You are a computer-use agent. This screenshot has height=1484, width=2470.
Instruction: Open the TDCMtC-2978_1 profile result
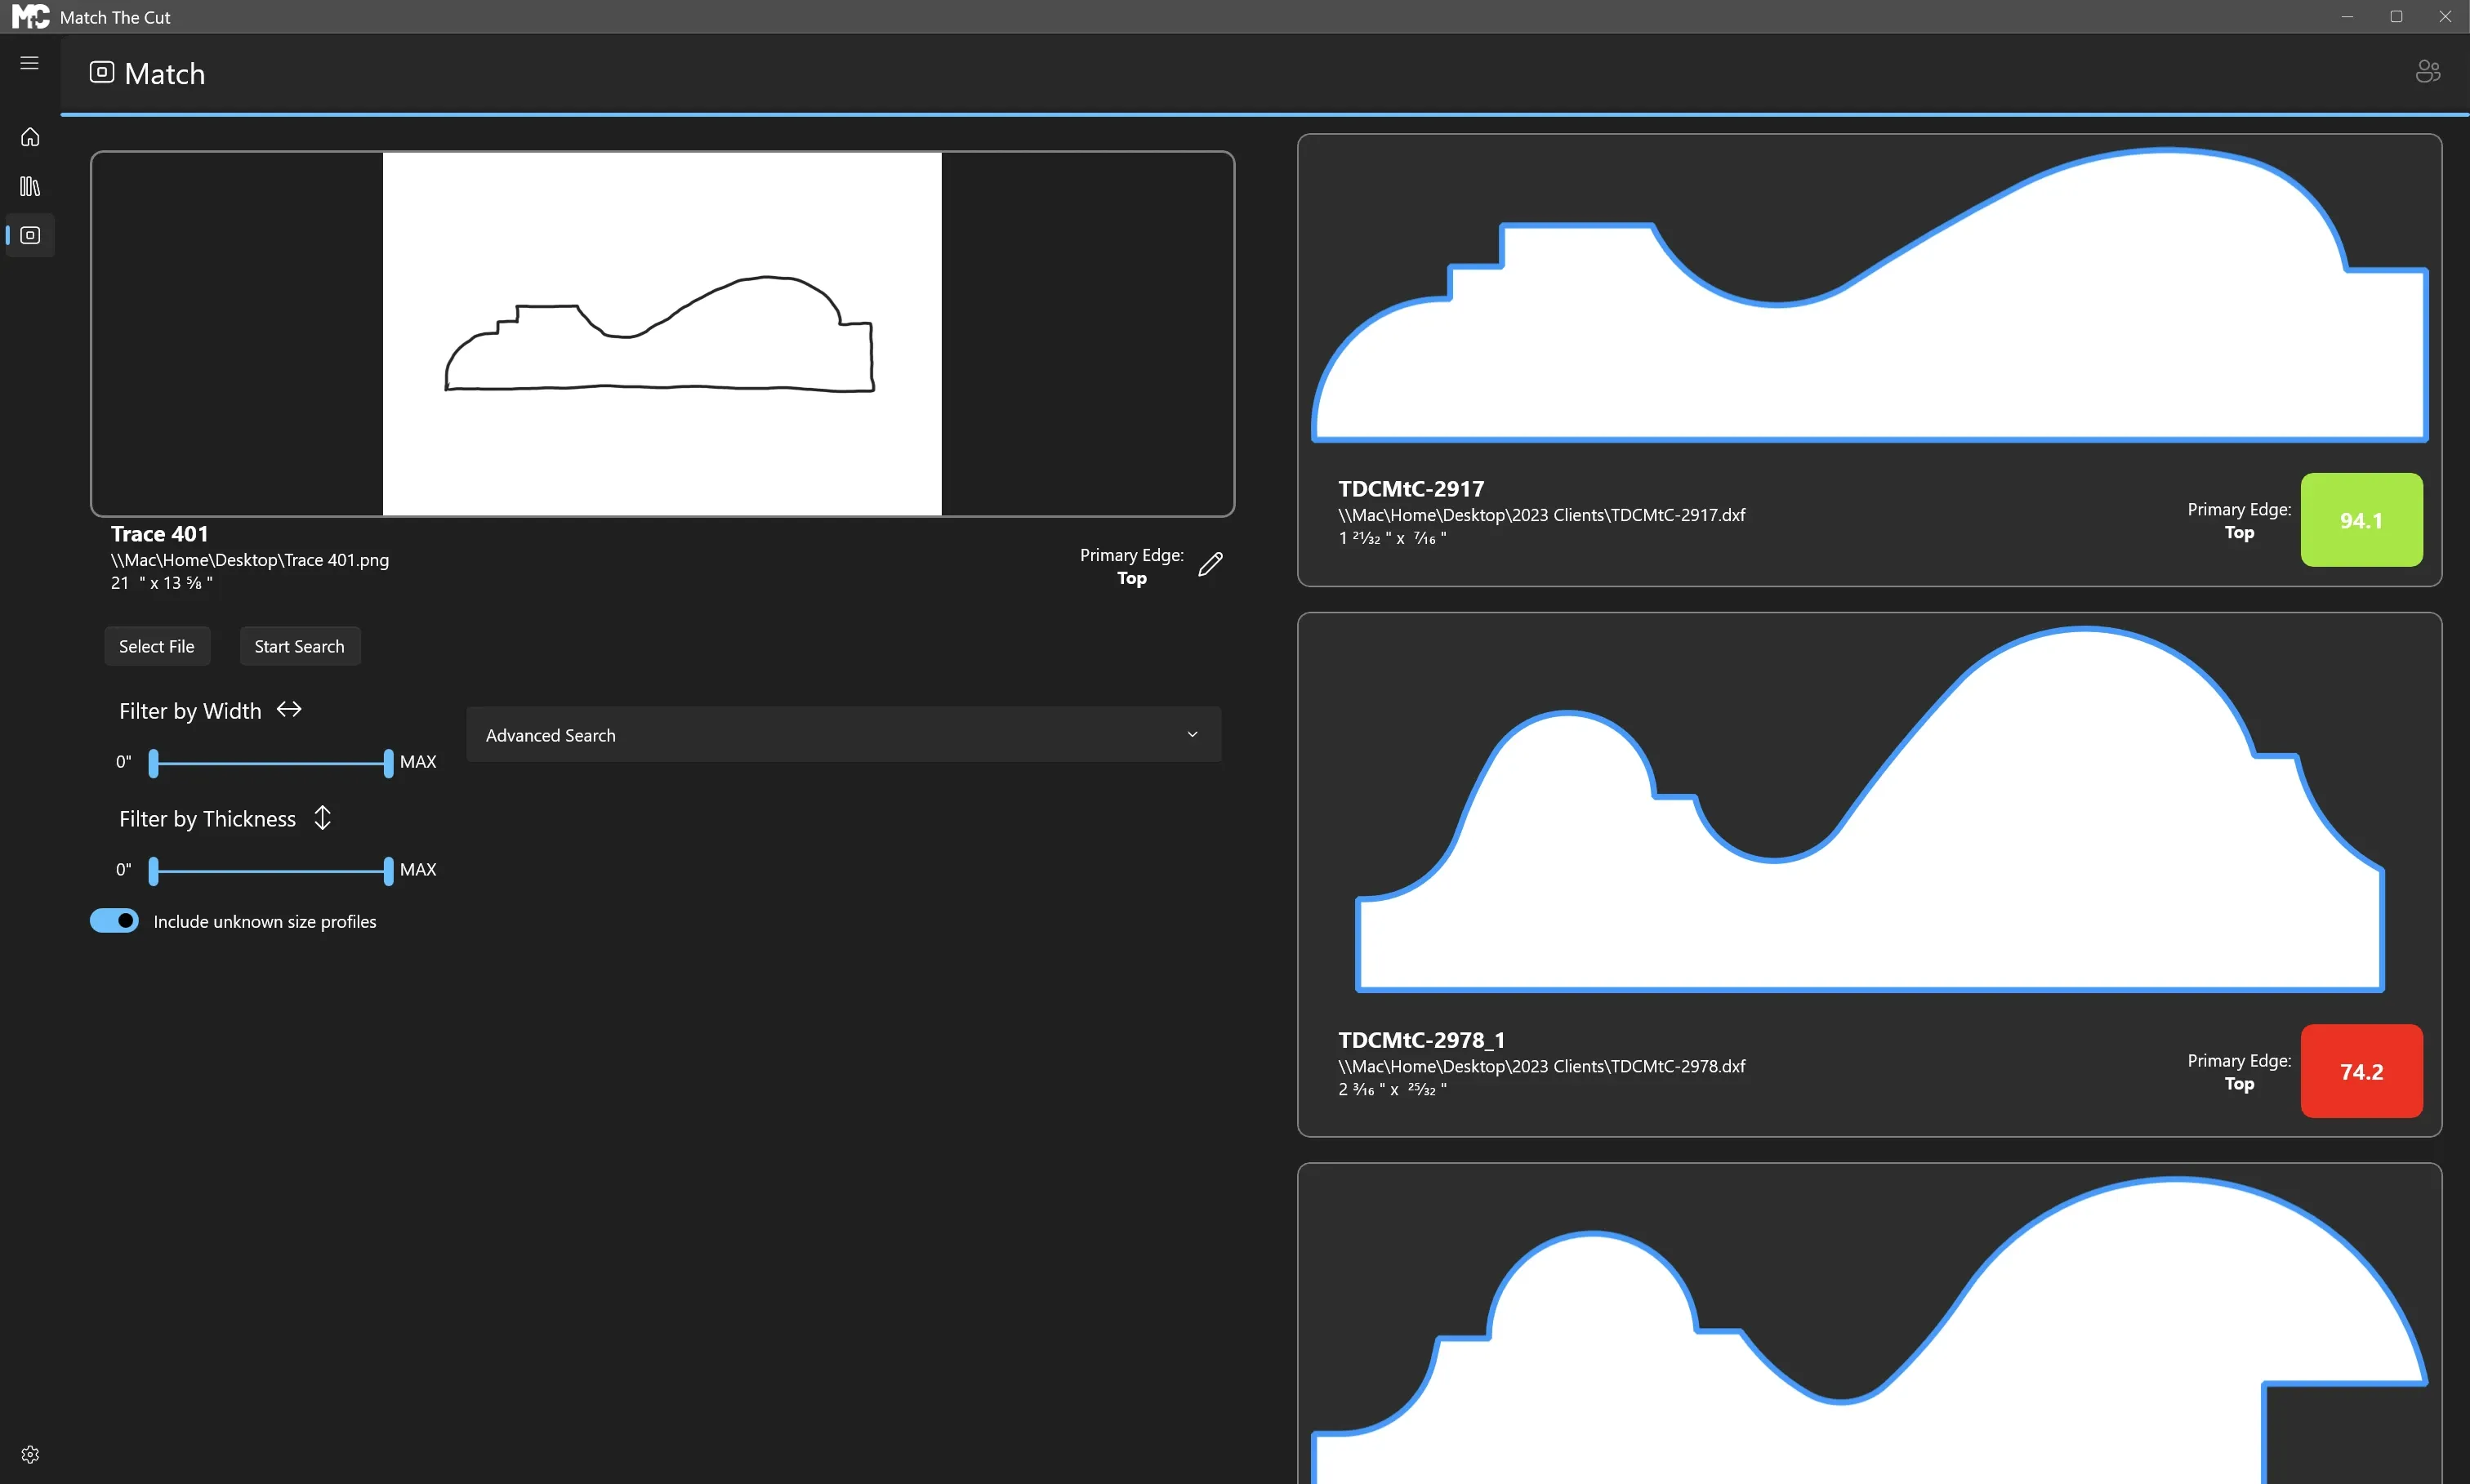(x=1869, y=874)
